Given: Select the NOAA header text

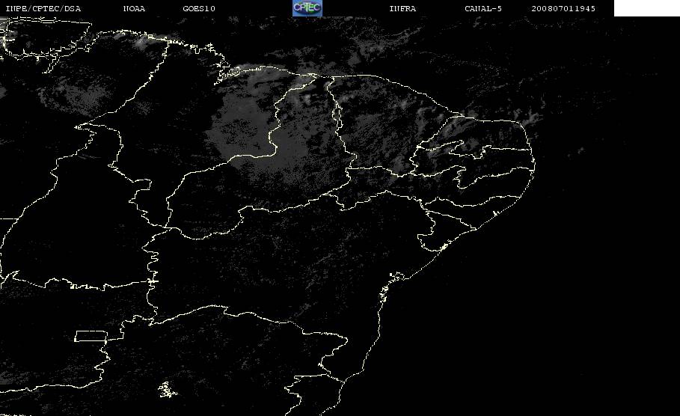Looking at the screenshot, I should point(134,8).
